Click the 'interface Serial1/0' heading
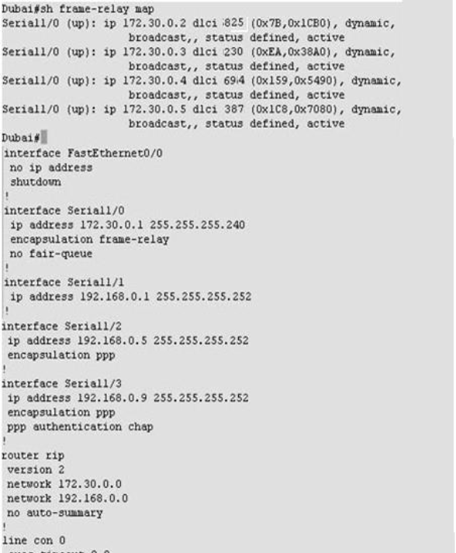 pos(64,211)
